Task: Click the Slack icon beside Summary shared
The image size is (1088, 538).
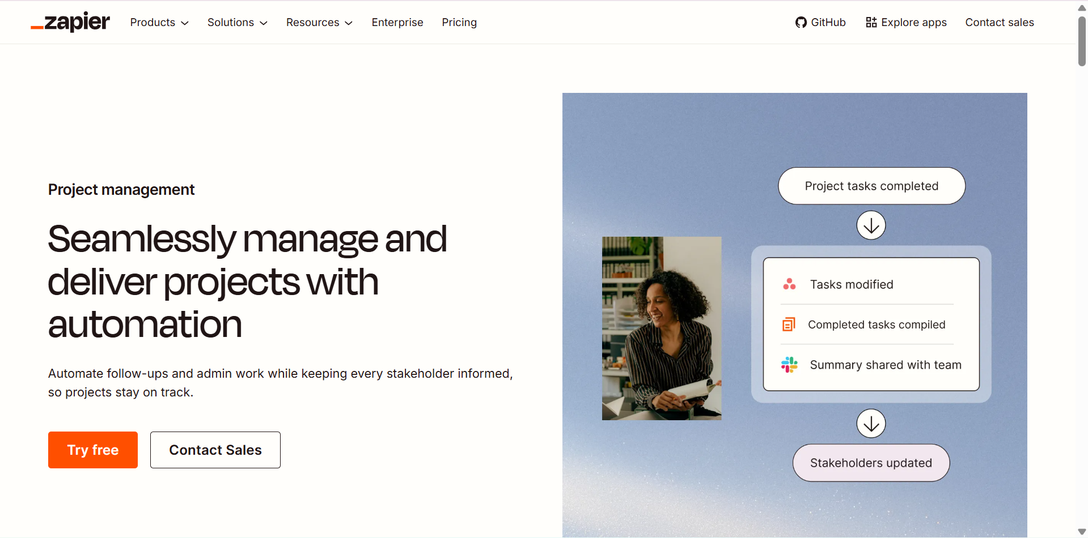Action: tap(789, 365)
